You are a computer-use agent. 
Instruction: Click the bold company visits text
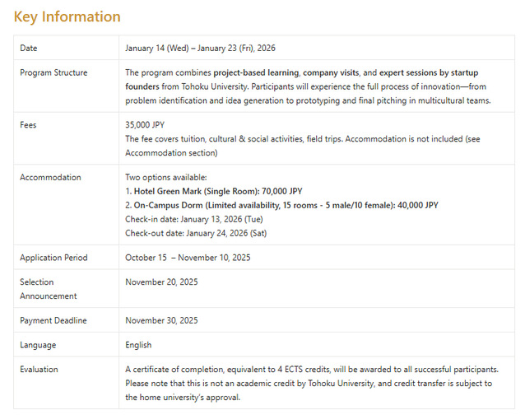pos(332,72)
